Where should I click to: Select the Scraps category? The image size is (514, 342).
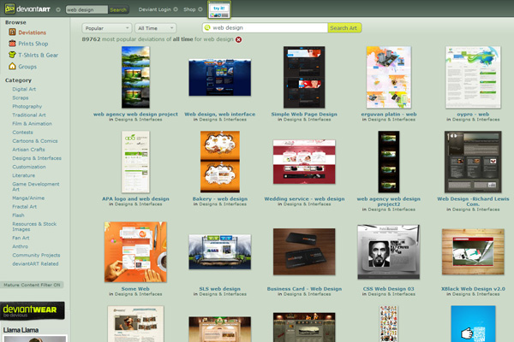pos(21,97)
